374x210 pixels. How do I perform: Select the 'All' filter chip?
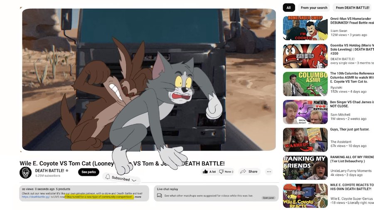pyautogui.click(x=289, y=7)
